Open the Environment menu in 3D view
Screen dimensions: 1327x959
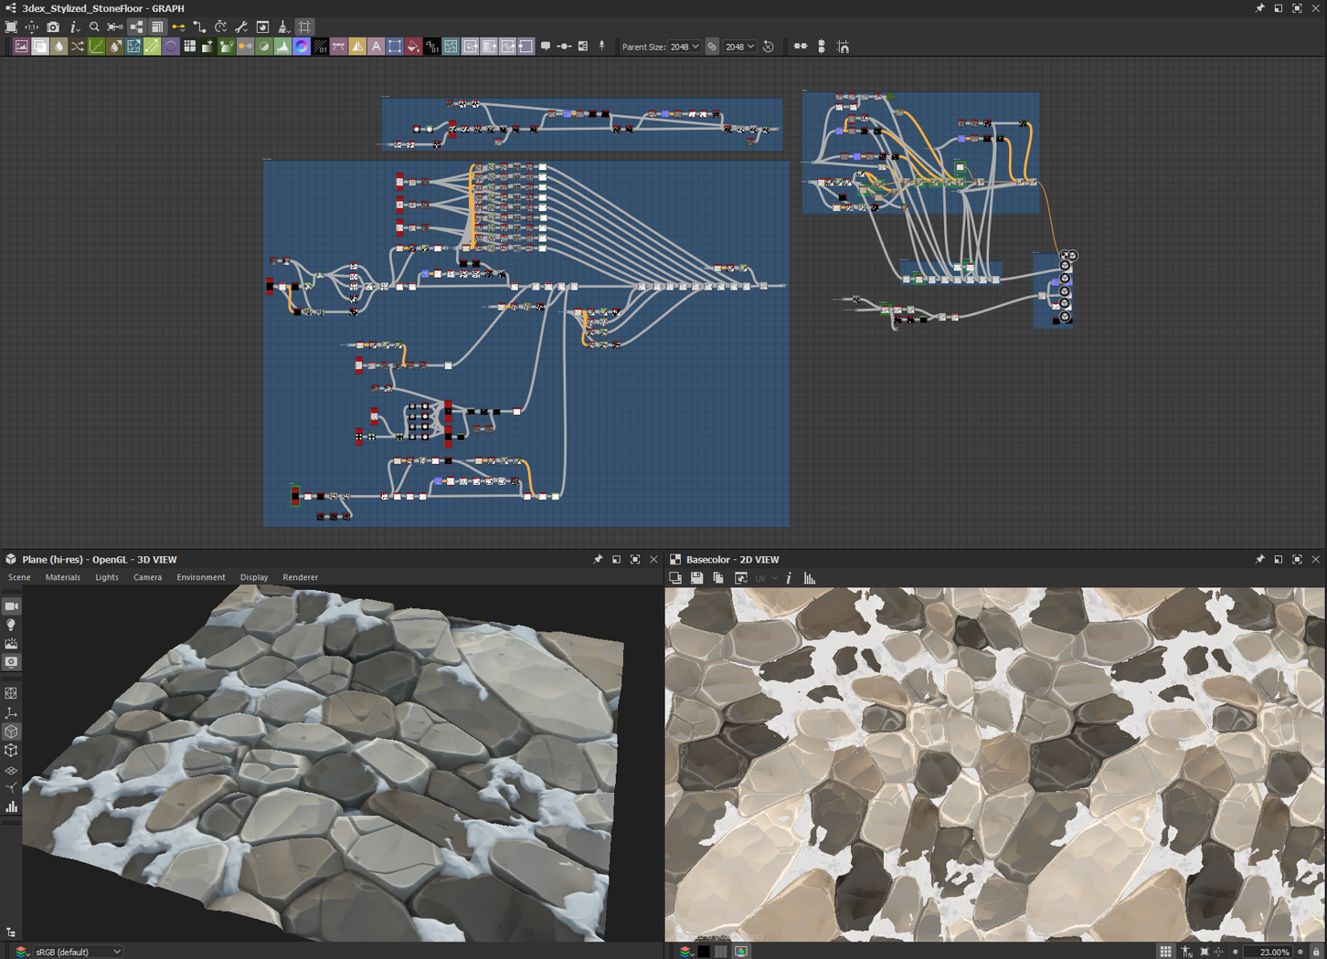(200, 577)
